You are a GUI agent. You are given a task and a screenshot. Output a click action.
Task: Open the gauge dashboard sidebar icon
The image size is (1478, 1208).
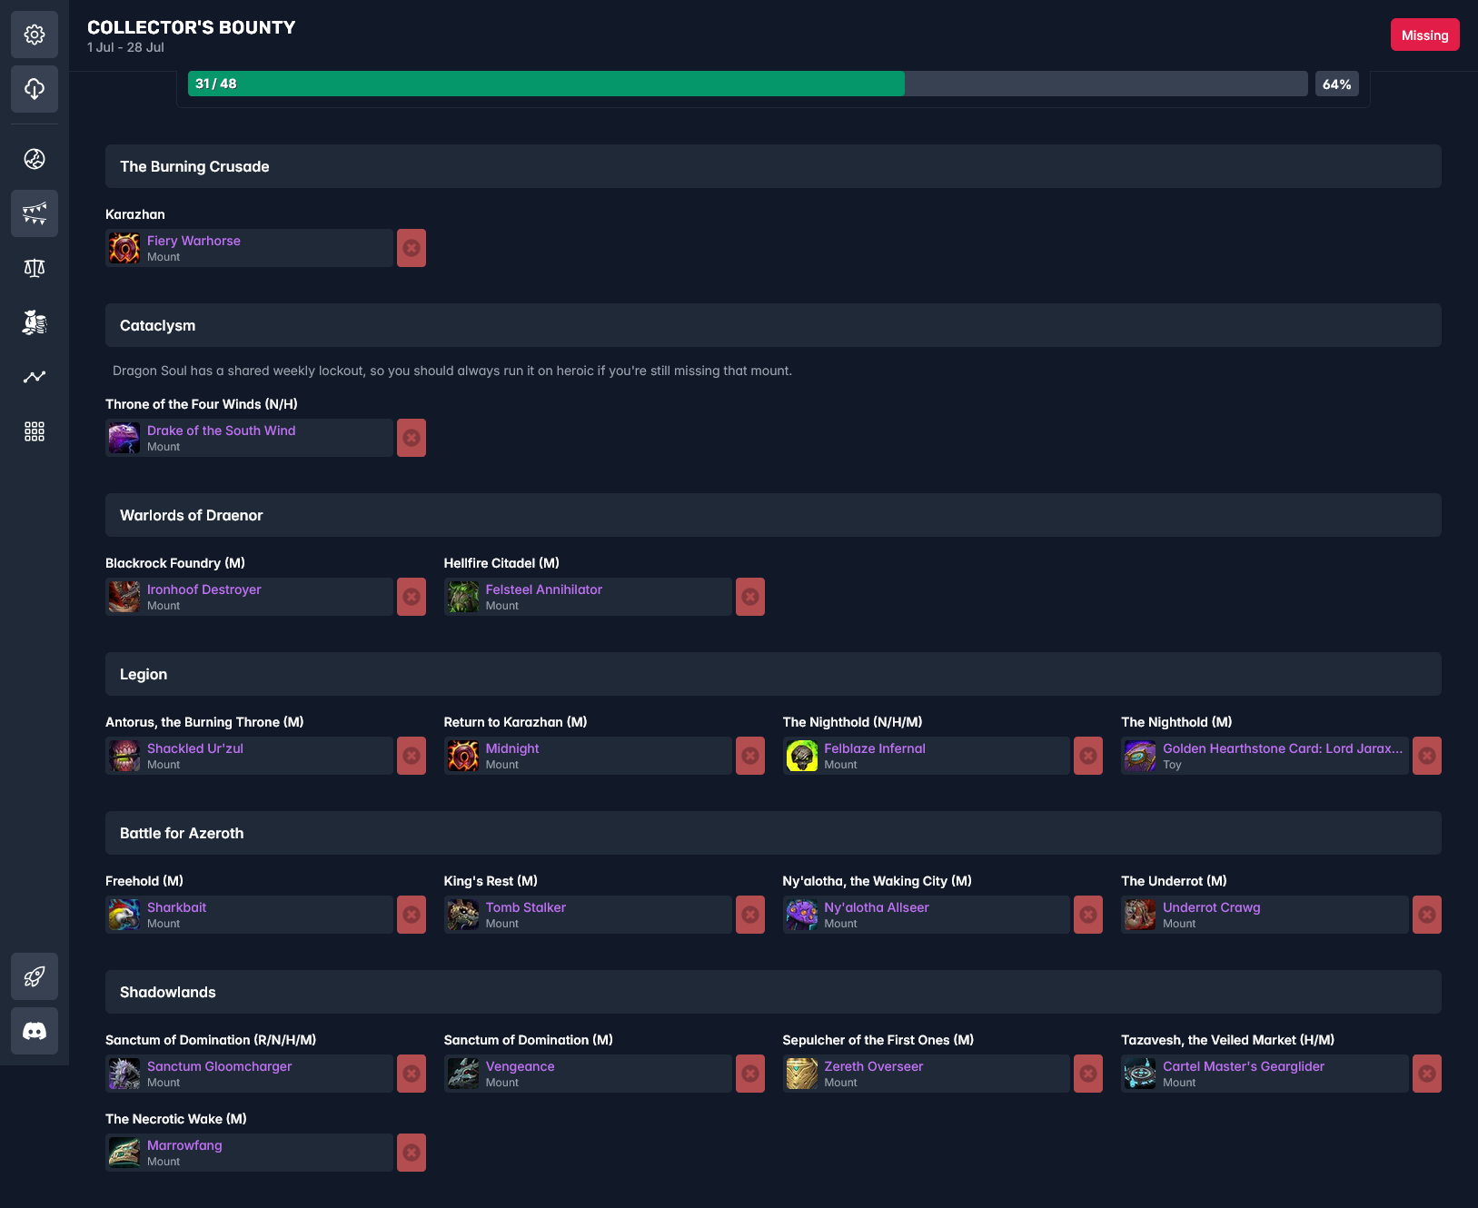click(35, 159)
